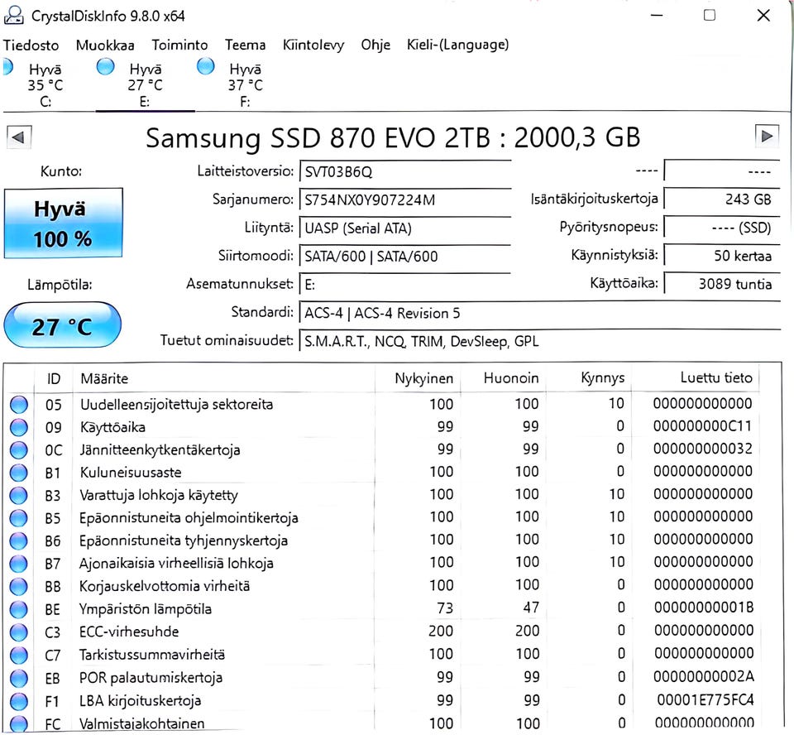Select the Uudelleensijoitettuja sektoreita row
The width and height of the screenshot is (794, 735).
pos(382,405)
